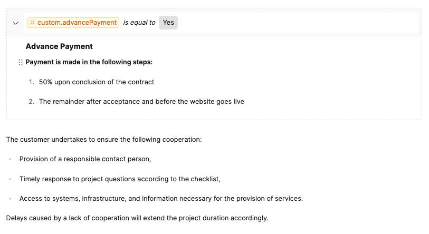Click the drag handle beside payment steps text
Viewport: 429px width, 234px height.
(21, 62)
